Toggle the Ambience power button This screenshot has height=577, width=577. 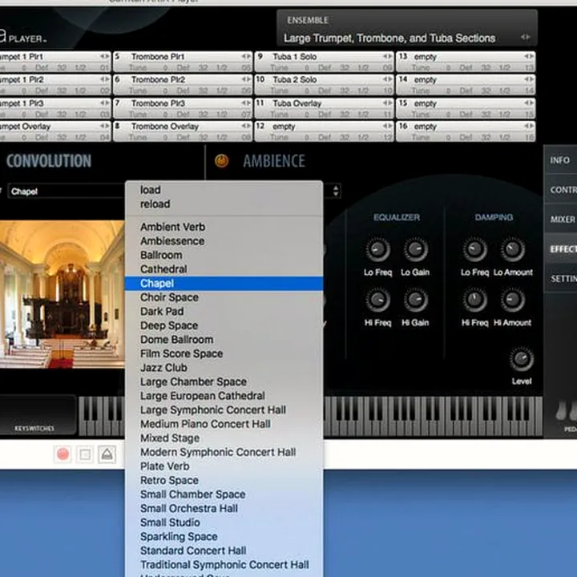point(221,161)
